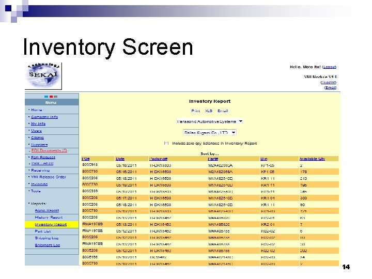Sort by the Packing# column header
Screen dimensions: 372x279
click(159, 159)
